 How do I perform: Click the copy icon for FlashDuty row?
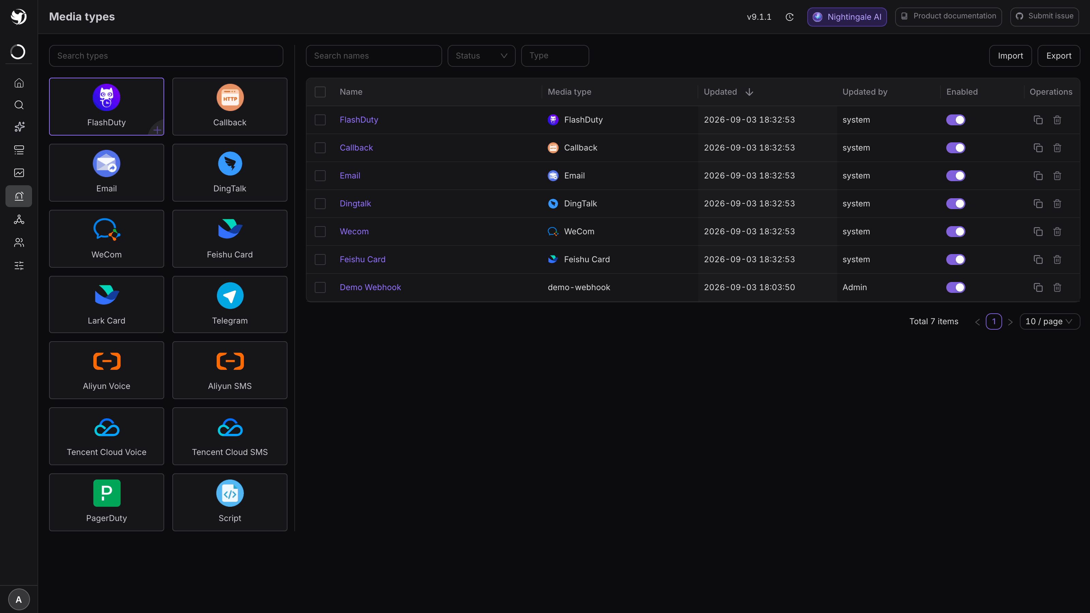1038,120
